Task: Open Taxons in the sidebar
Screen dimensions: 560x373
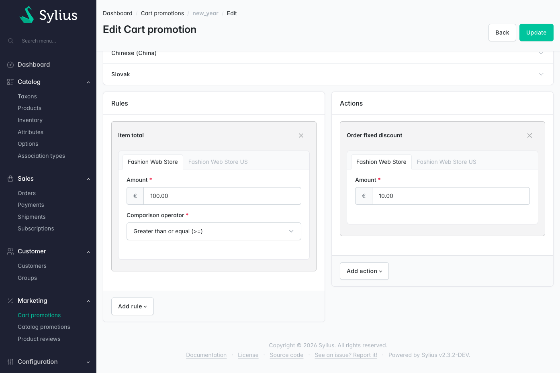Action: coord(27,96)
